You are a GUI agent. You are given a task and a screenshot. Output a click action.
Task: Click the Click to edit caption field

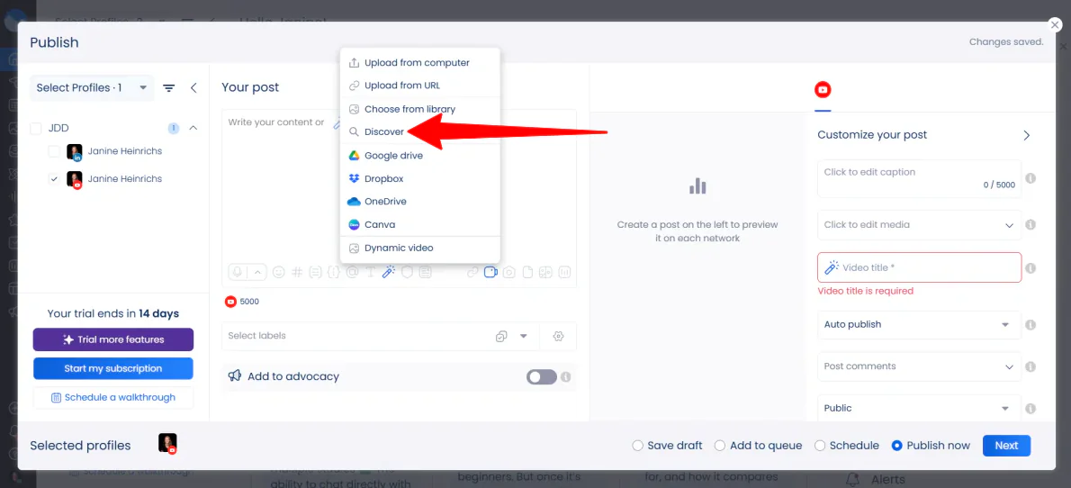(x=920, y=178)
